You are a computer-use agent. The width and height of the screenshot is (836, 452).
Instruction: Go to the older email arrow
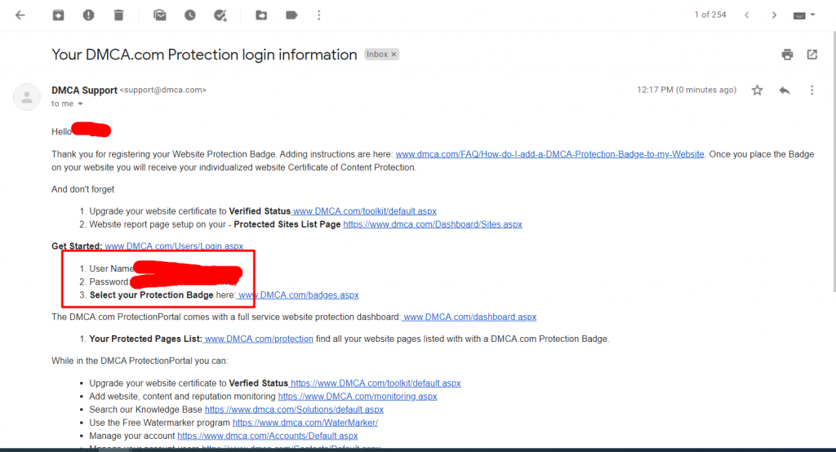(774, 15)
